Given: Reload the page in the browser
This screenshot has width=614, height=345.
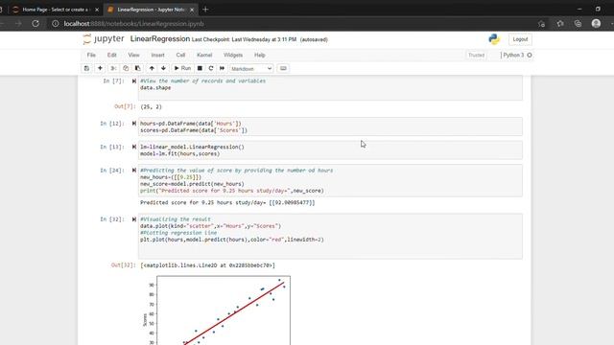Looking at the screenshot, I should (x=35, y=23).
